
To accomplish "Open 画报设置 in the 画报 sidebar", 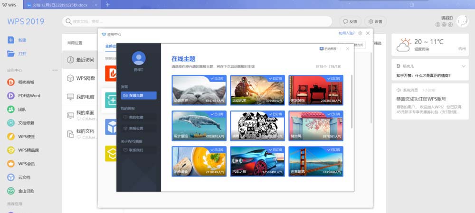I will coord(139,128).
